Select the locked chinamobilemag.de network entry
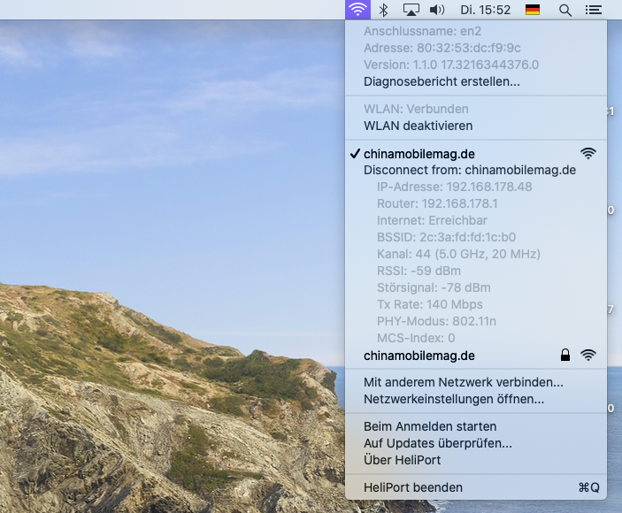 [476, 356]
